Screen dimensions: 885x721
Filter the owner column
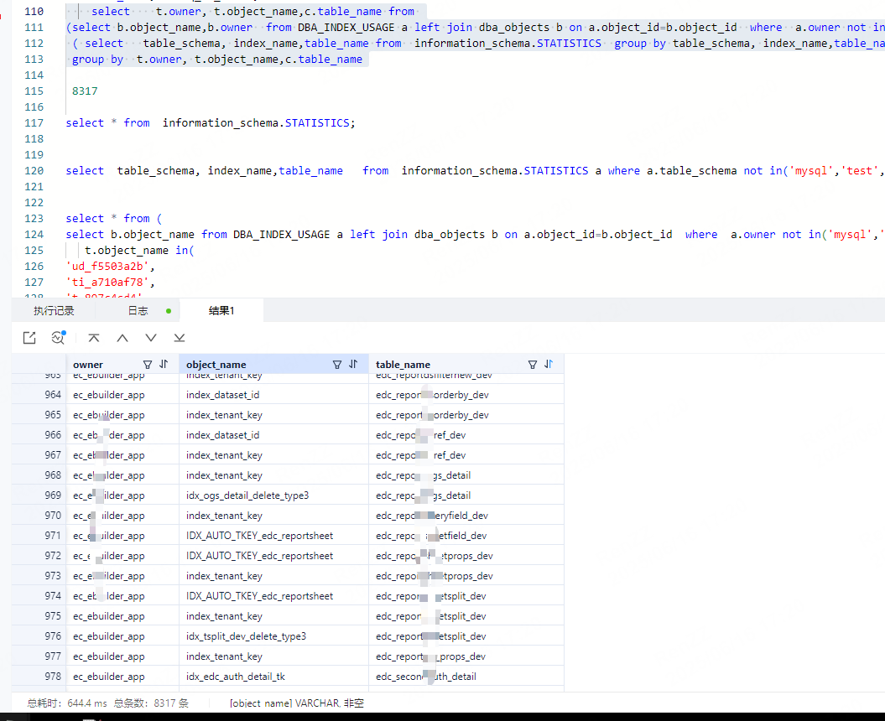tap(148, 365)
